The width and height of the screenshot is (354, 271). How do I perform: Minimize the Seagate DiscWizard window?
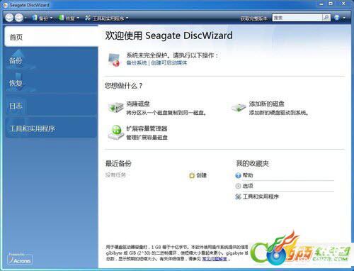[321, 4]
